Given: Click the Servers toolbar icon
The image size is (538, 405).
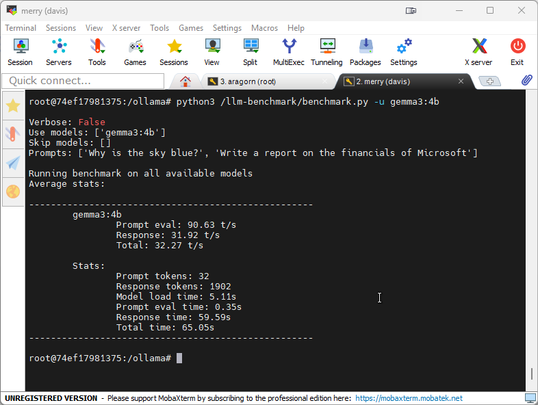Looking at the screenshot, I should 59,52.
